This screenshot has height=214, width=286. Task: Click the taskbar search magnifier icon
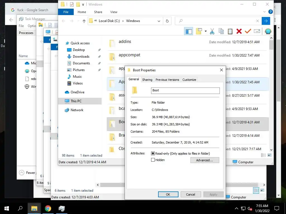click(x=20, y=208)
